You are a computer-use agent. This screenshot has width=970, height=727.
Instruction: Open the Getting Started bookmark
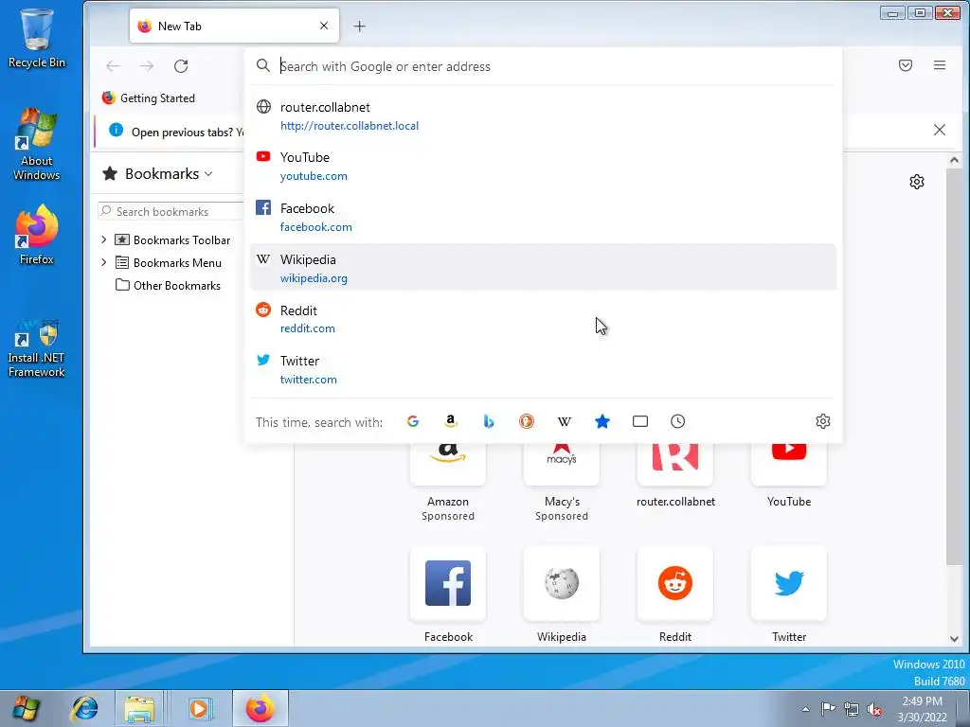tap(149, 98)
